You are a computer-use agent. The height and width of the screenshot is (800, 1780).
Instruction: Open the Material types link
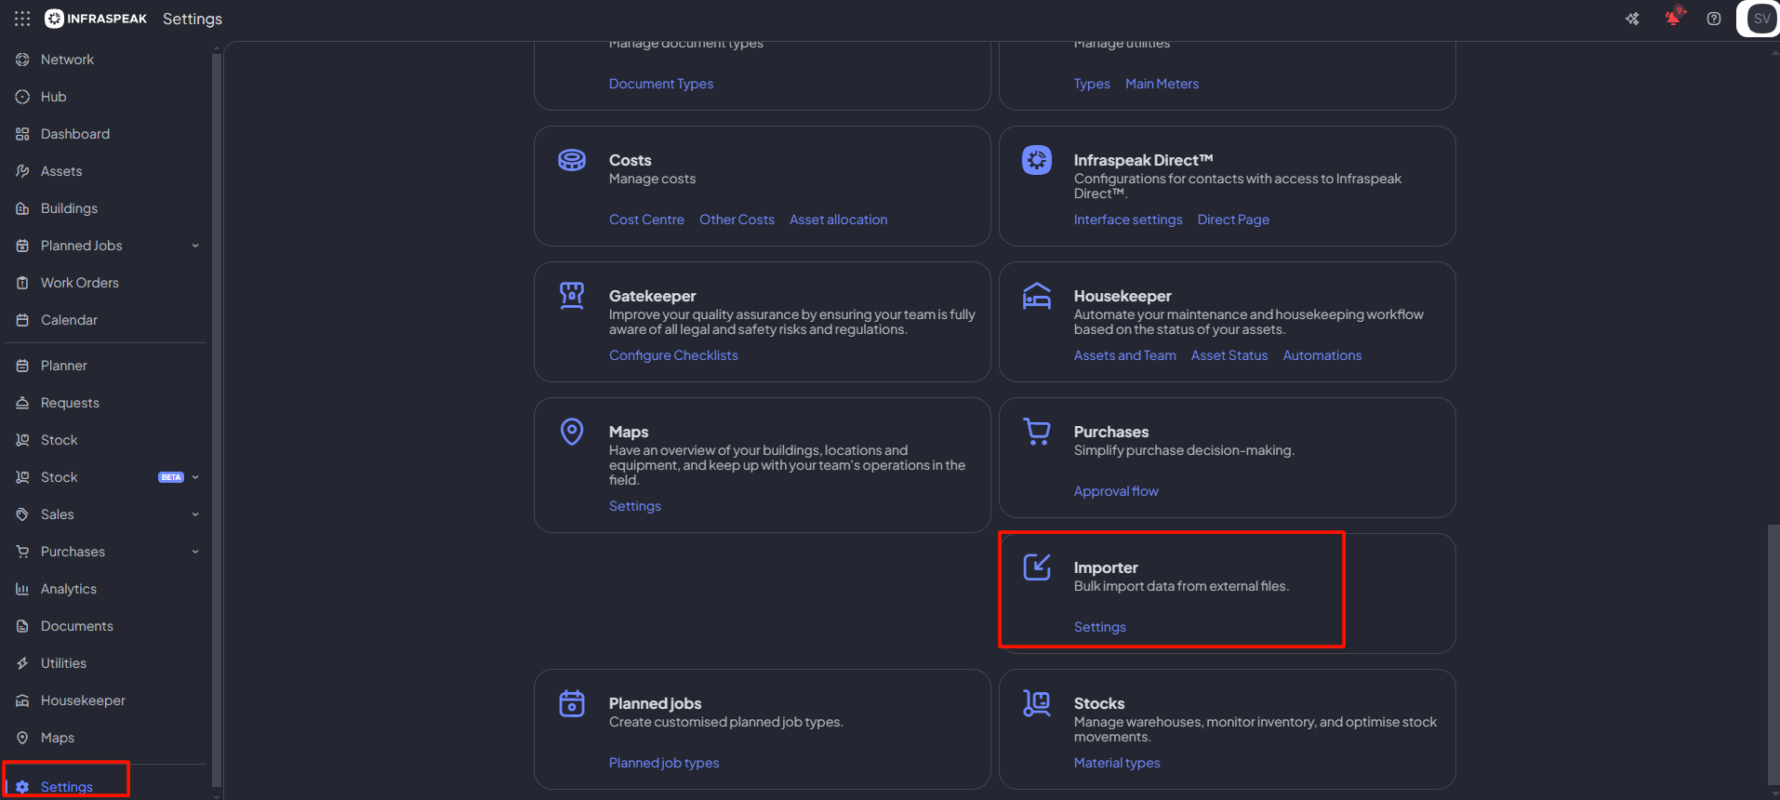coord(1117,763)
